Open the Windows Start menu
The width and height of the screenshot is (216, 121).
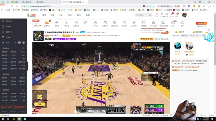pos(2,119)
